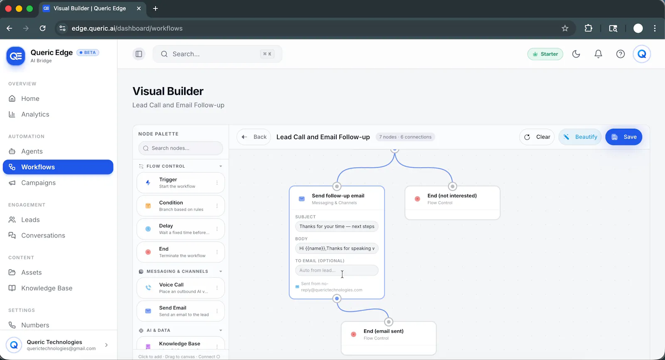Click End (email sent) input connector
Screen dimensions: 665x360
click(x=389, y=322)
